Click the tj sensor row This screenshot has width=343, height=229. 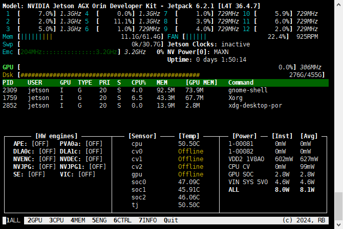pos(165,205)
